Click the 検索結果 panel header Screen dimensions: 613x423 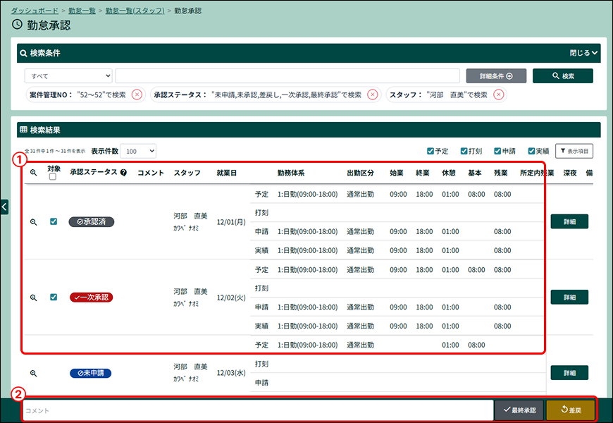pos(309,130)
